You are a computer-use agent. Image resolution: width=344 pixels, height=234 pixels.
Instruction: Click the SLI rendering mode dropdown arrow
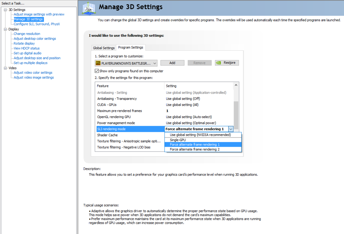coord(230,129)
